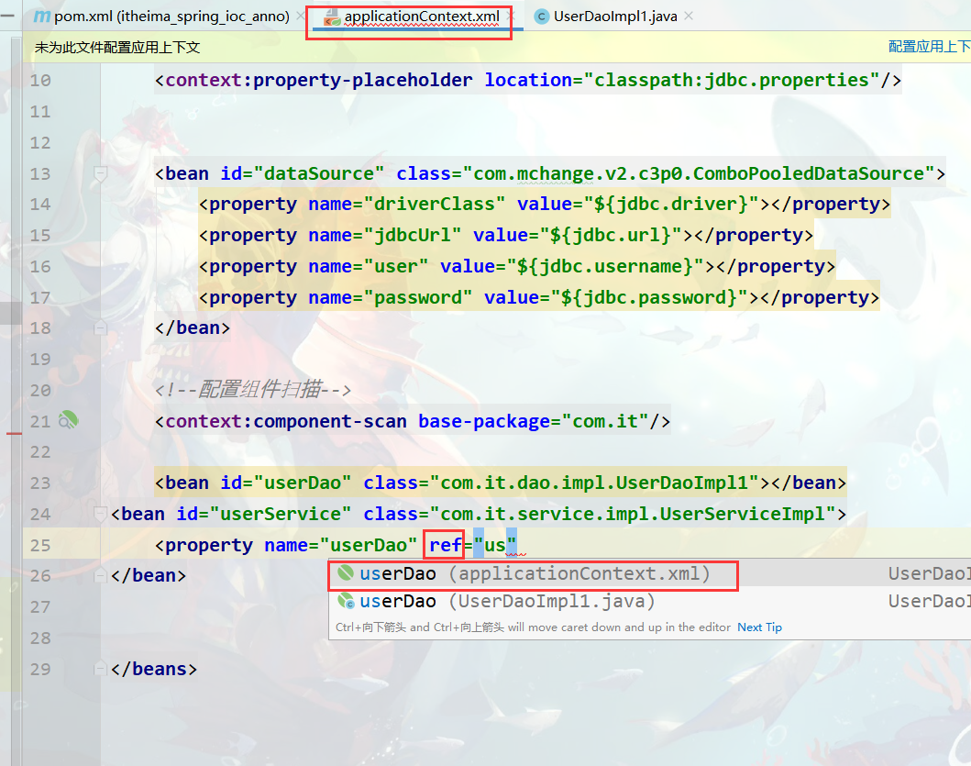The height and width of the screenshot is (766, 971).
Task: Open the Next Tip link in popup
Action: pos(759,627)
